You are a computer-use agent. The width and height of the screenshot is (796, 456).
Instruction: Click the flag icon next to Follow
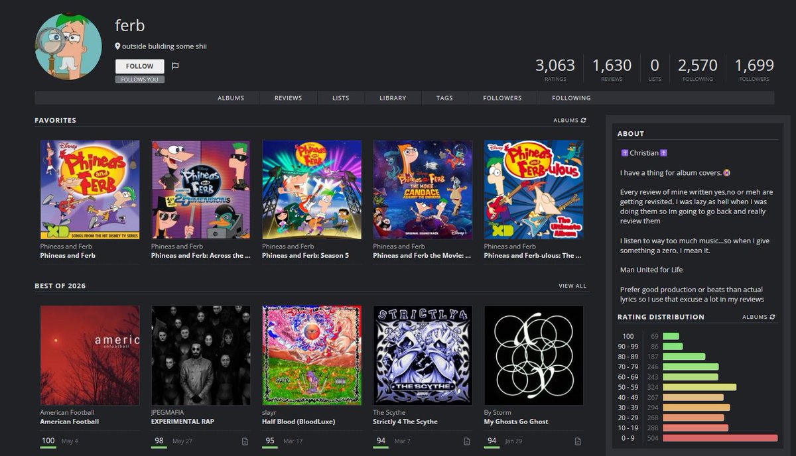point(175,66)
